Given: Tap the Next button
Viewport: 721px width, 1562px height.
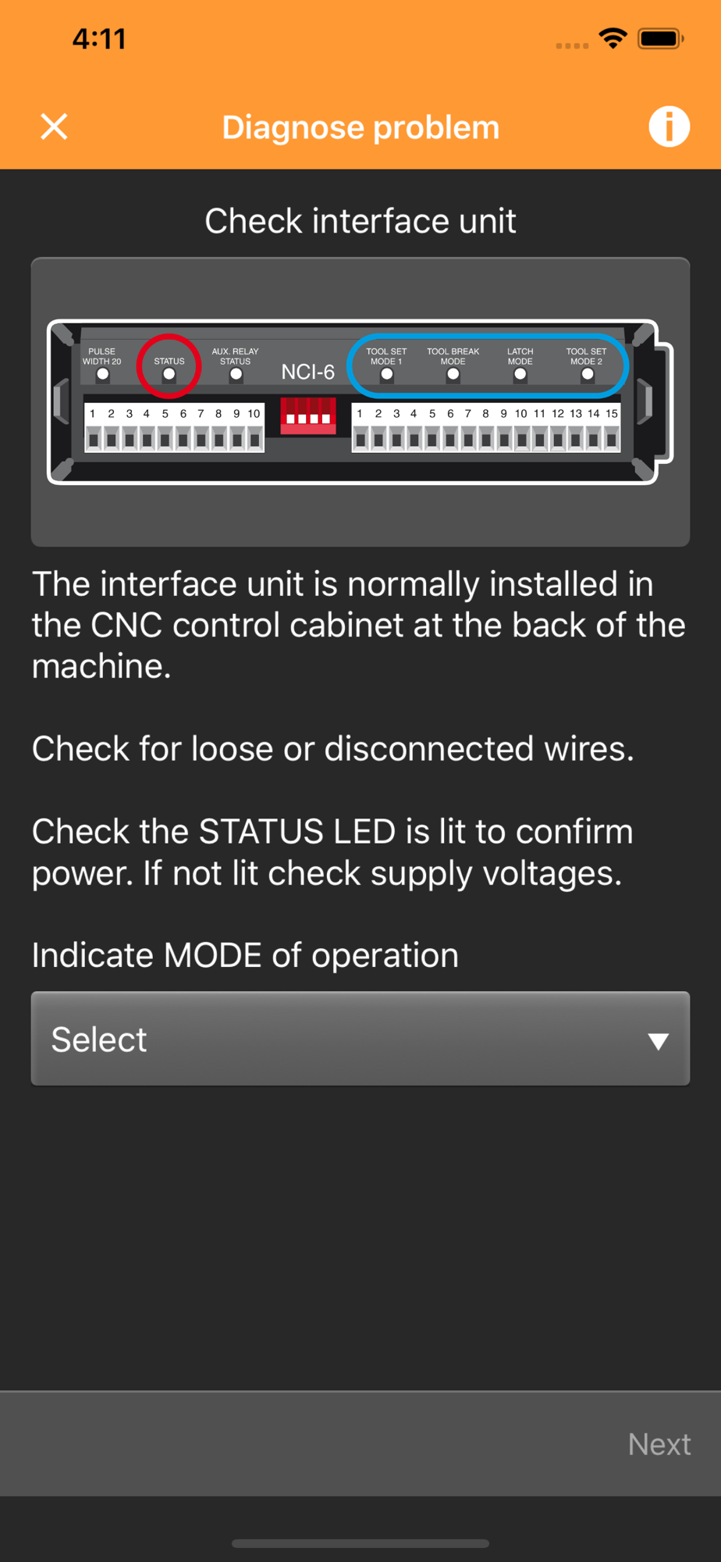Looking at the screenshot, I should [659, 1444].
